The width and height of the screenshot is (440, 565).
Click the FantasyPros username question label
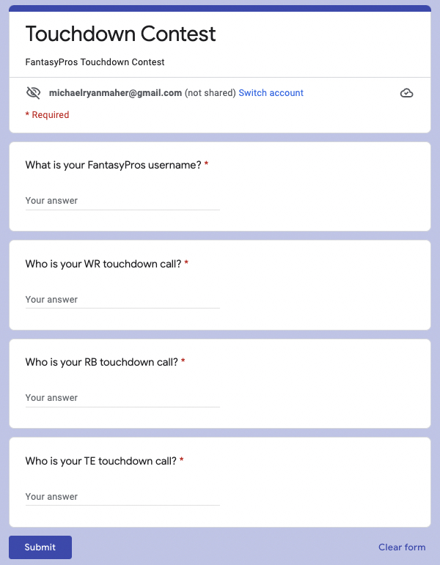113,165
